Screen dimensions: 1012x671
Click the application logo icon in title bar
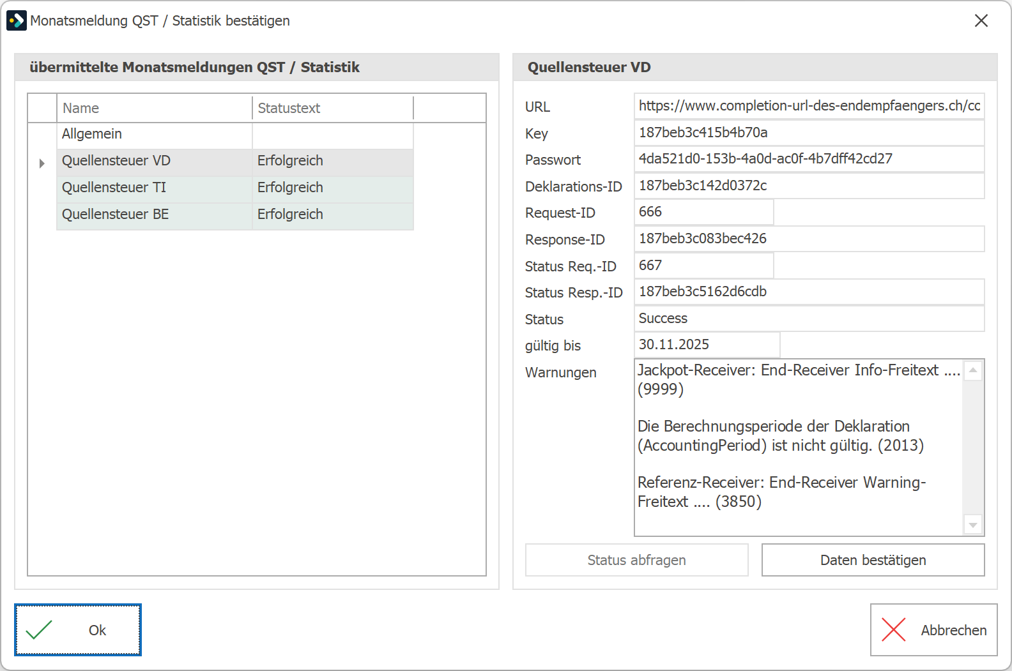coord(17,20)
